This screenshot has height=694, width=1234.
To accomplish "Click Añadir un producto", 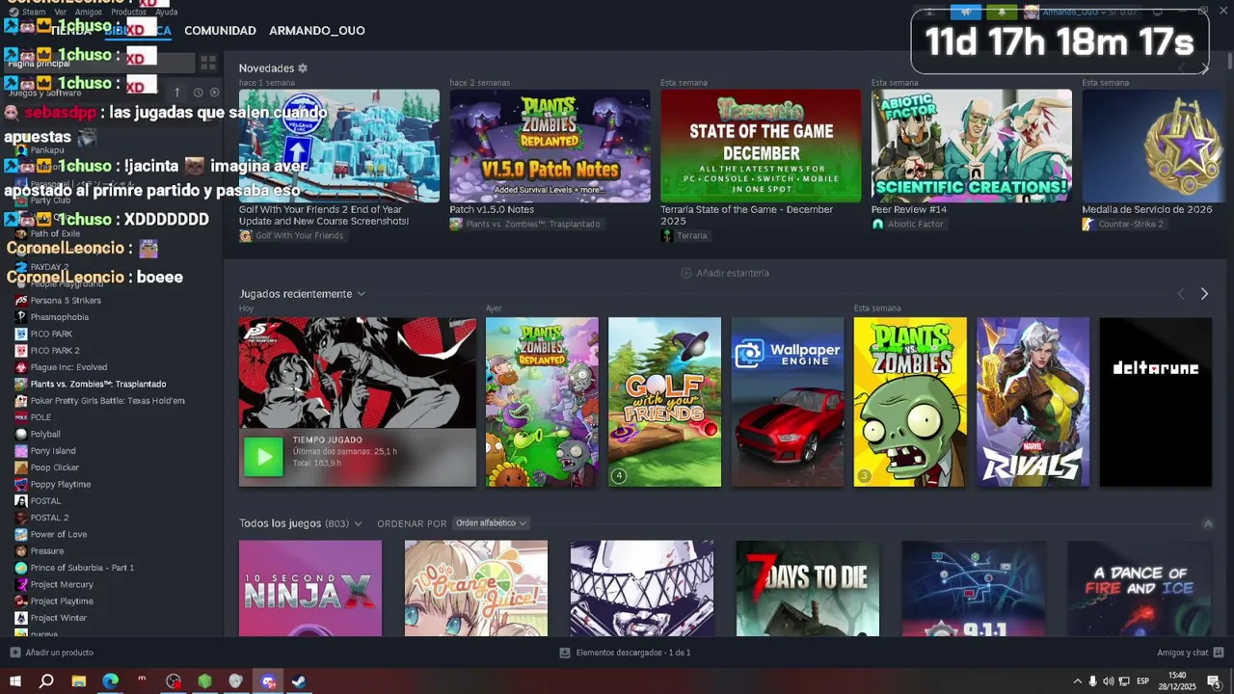I will click(52, 653).
